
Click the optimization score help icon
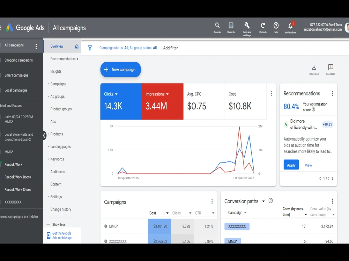[313, 110]
